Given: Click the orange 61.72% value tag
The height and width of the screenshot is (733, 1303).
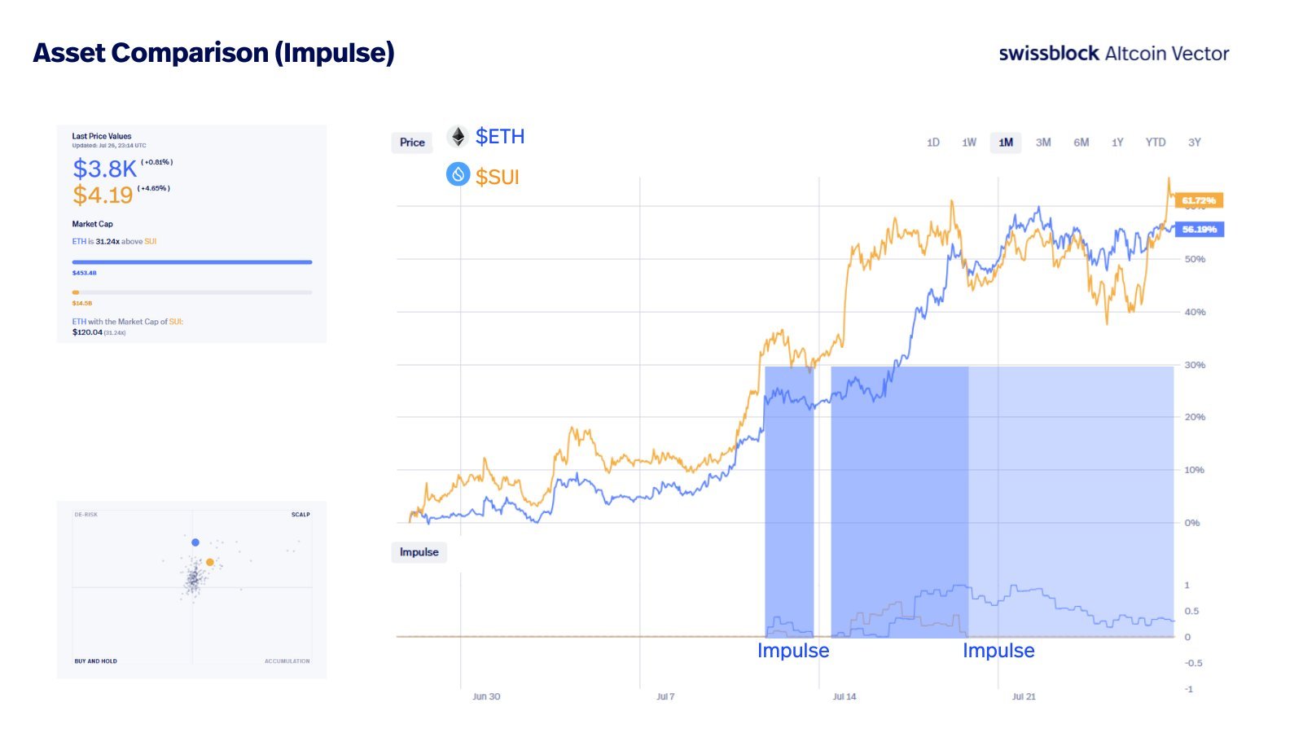Looking at the screenshot, I should tap(1199, 200).
